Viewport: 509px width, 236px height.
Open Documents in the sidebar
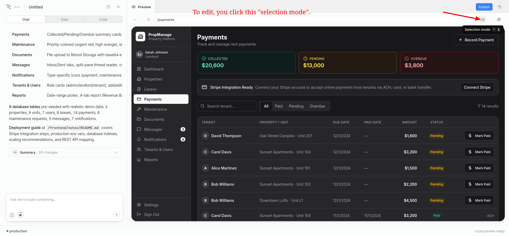click(161, 119)
